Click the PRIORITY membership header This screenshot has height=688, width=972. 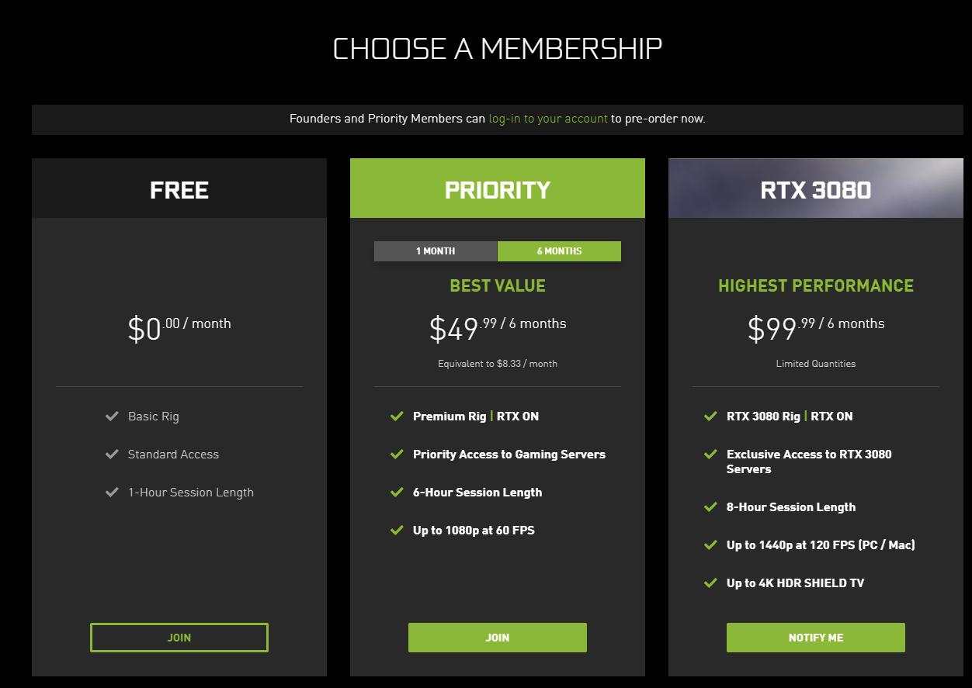pyautogui.click(x=498, y=188)
